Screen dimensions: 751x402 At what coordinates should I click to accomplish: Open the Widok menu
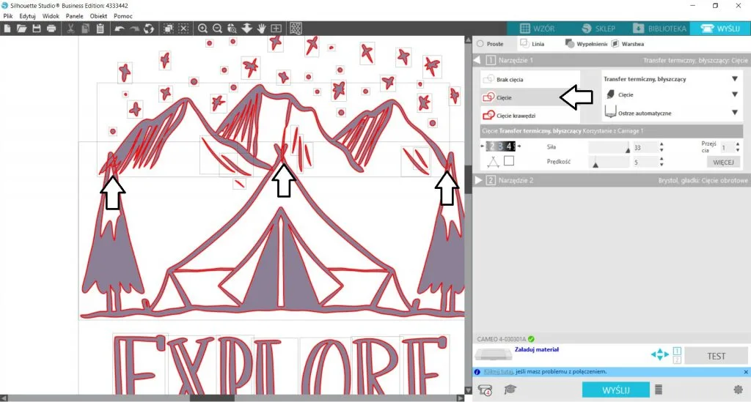[x=51, y=16]
